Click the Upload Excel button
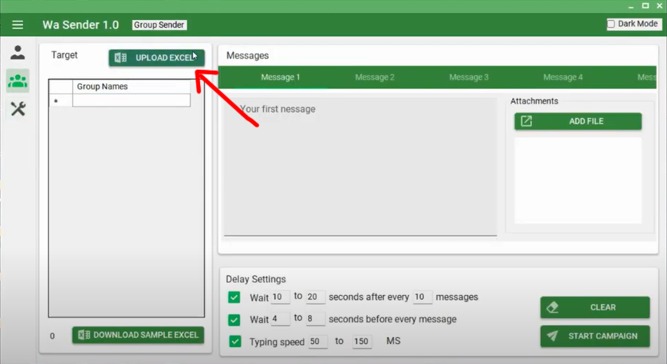The height and width of the screenshot is (364, 667). pos(156,58)
